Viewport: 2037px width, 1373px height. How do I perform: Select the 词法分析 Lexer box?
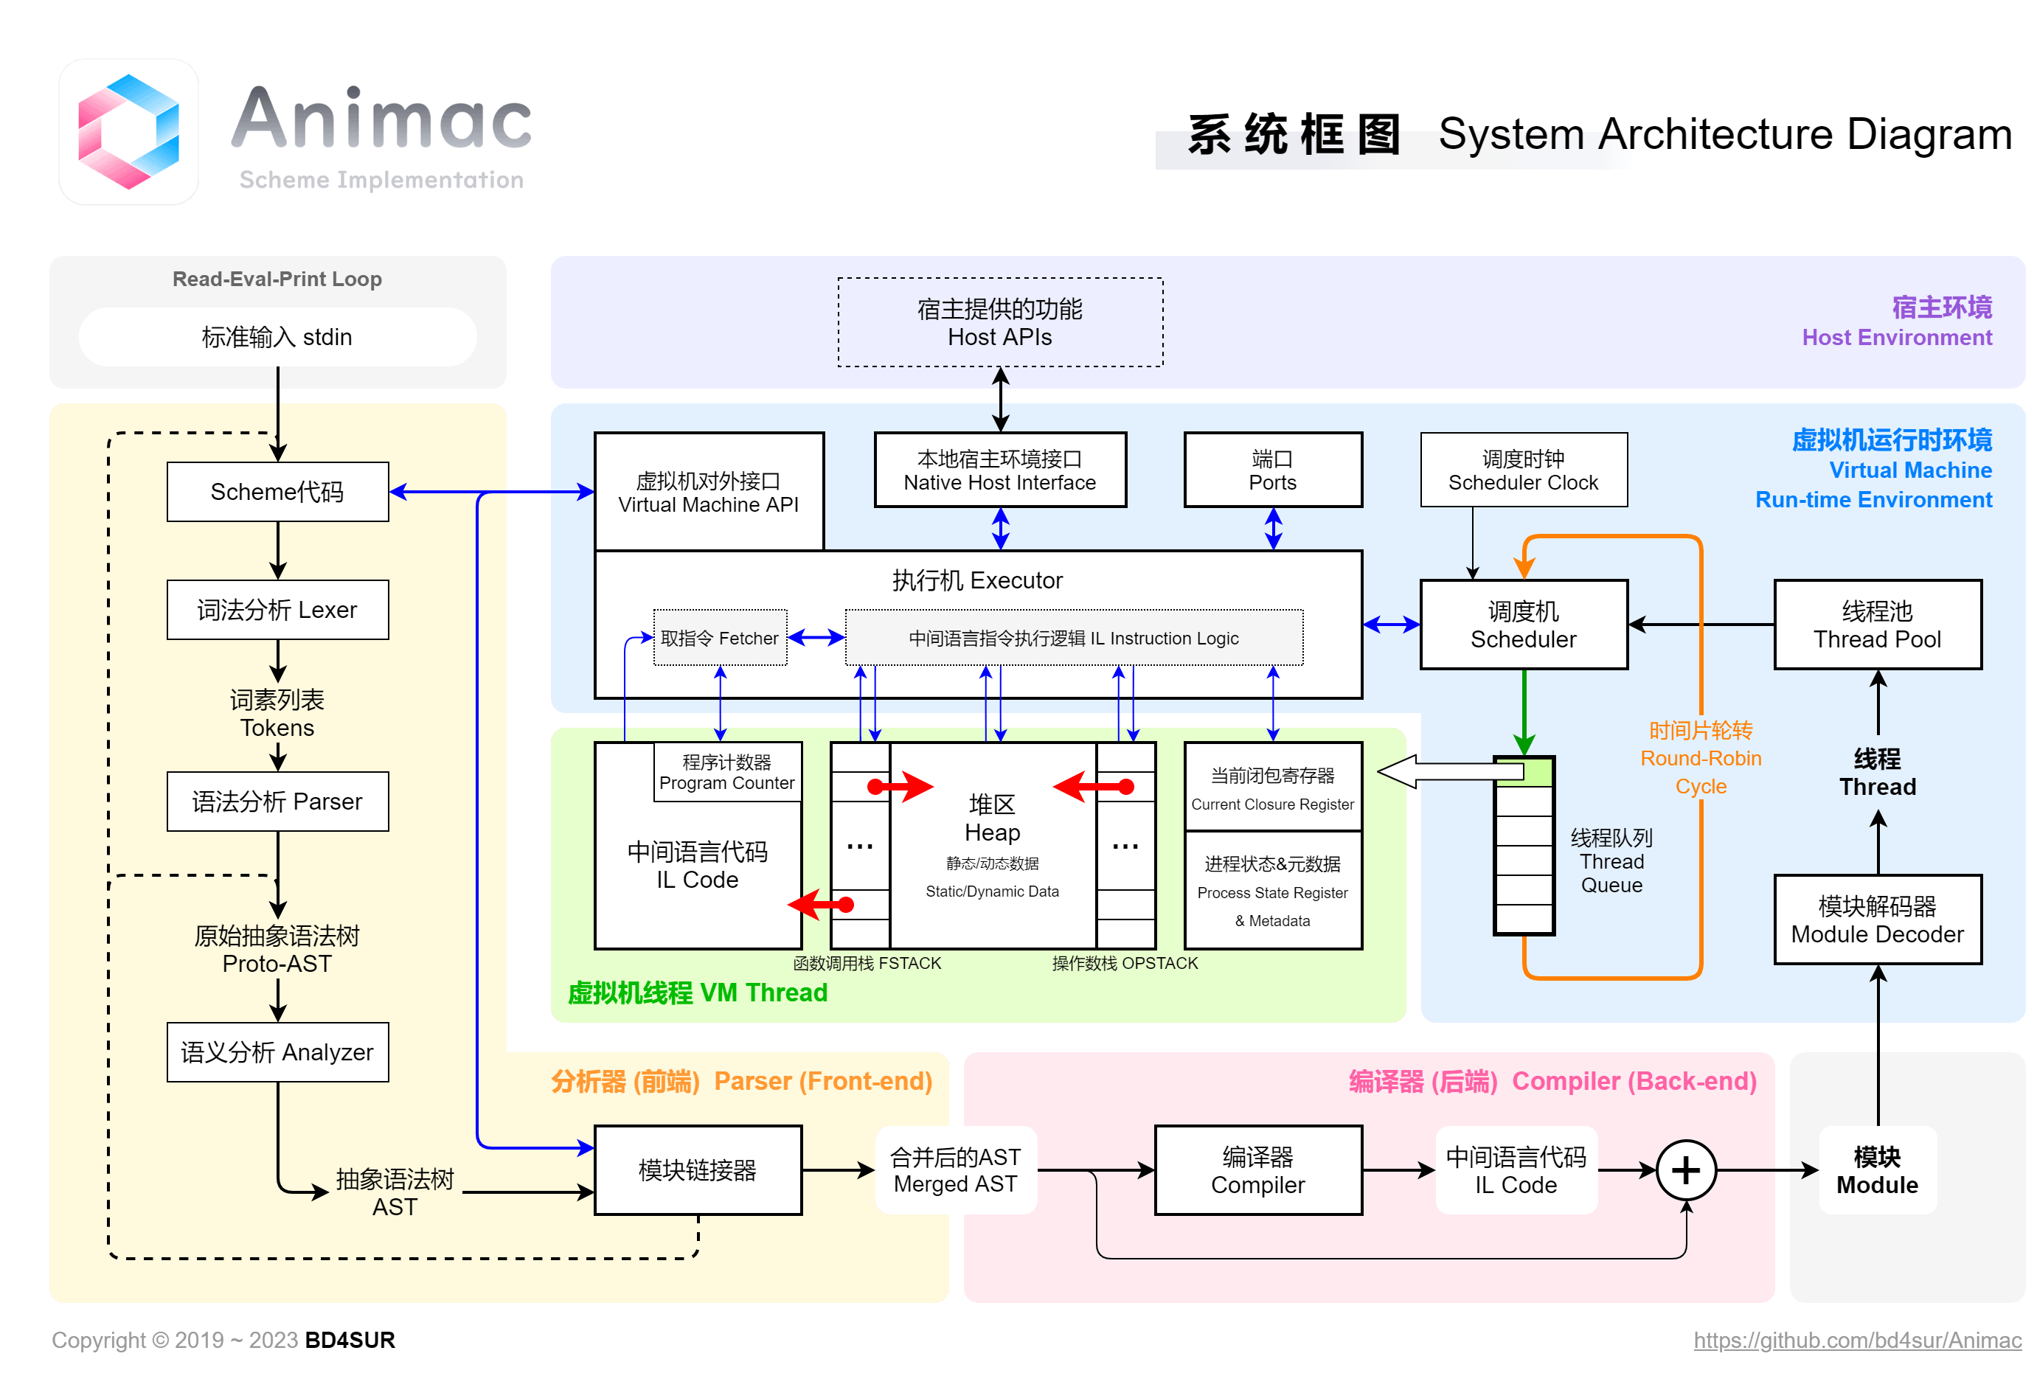coord(277,609)
